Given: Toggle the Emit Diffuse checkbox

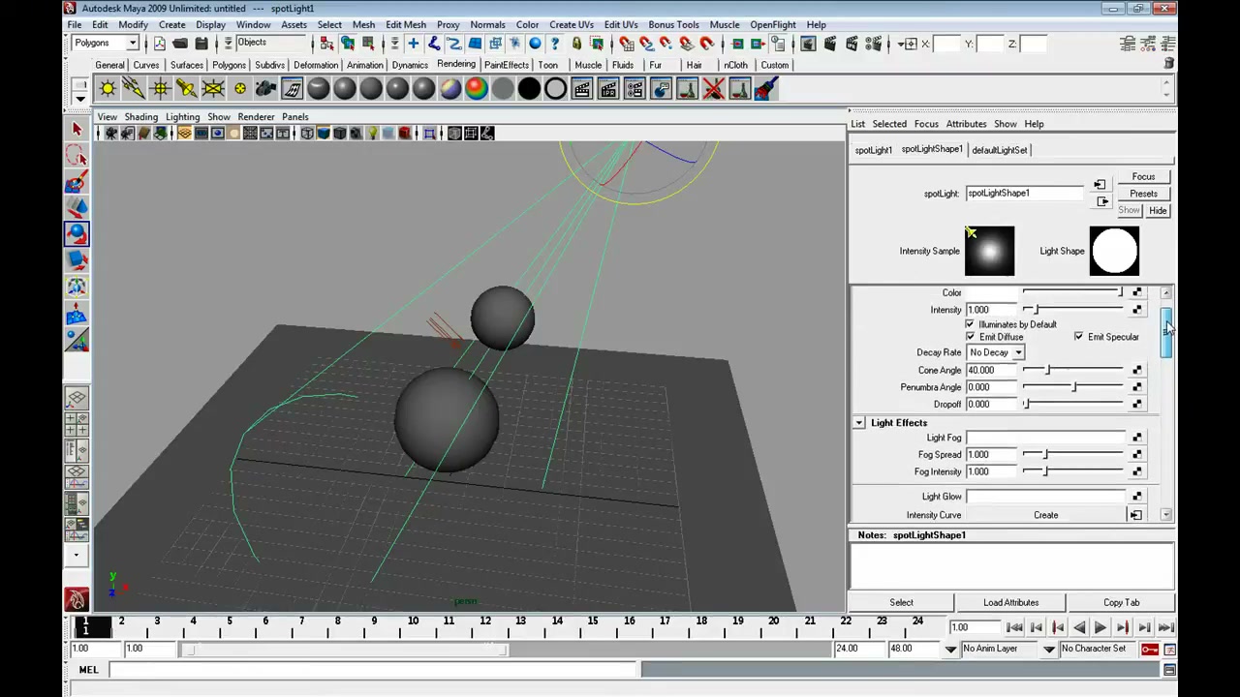Looking at the screenshot, I should click(970, 337).
